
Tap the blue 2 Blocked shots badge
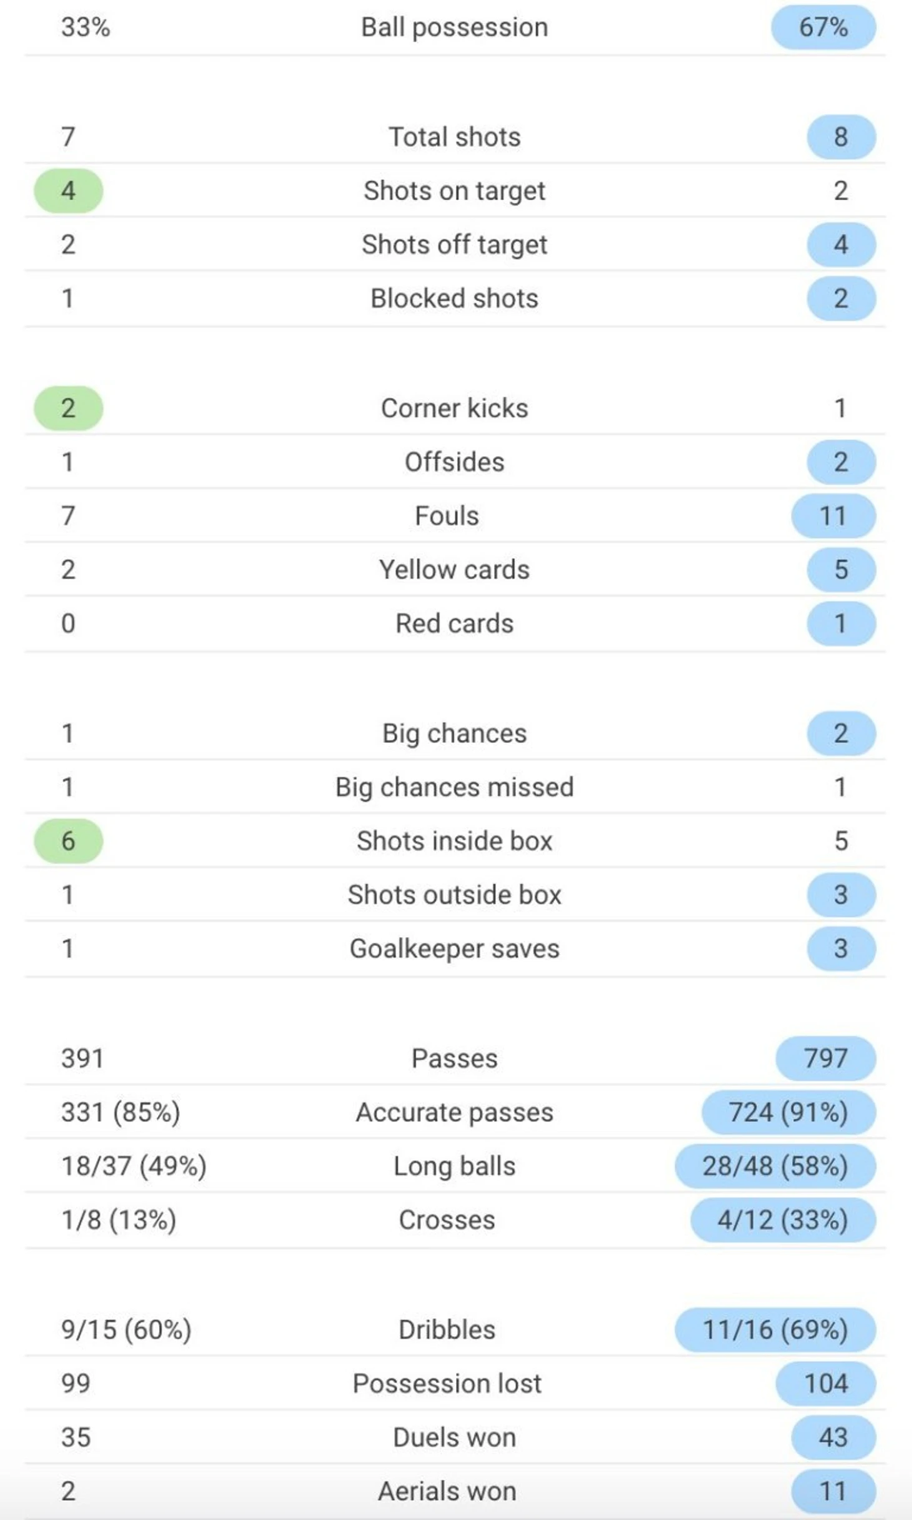pos(841,298)
